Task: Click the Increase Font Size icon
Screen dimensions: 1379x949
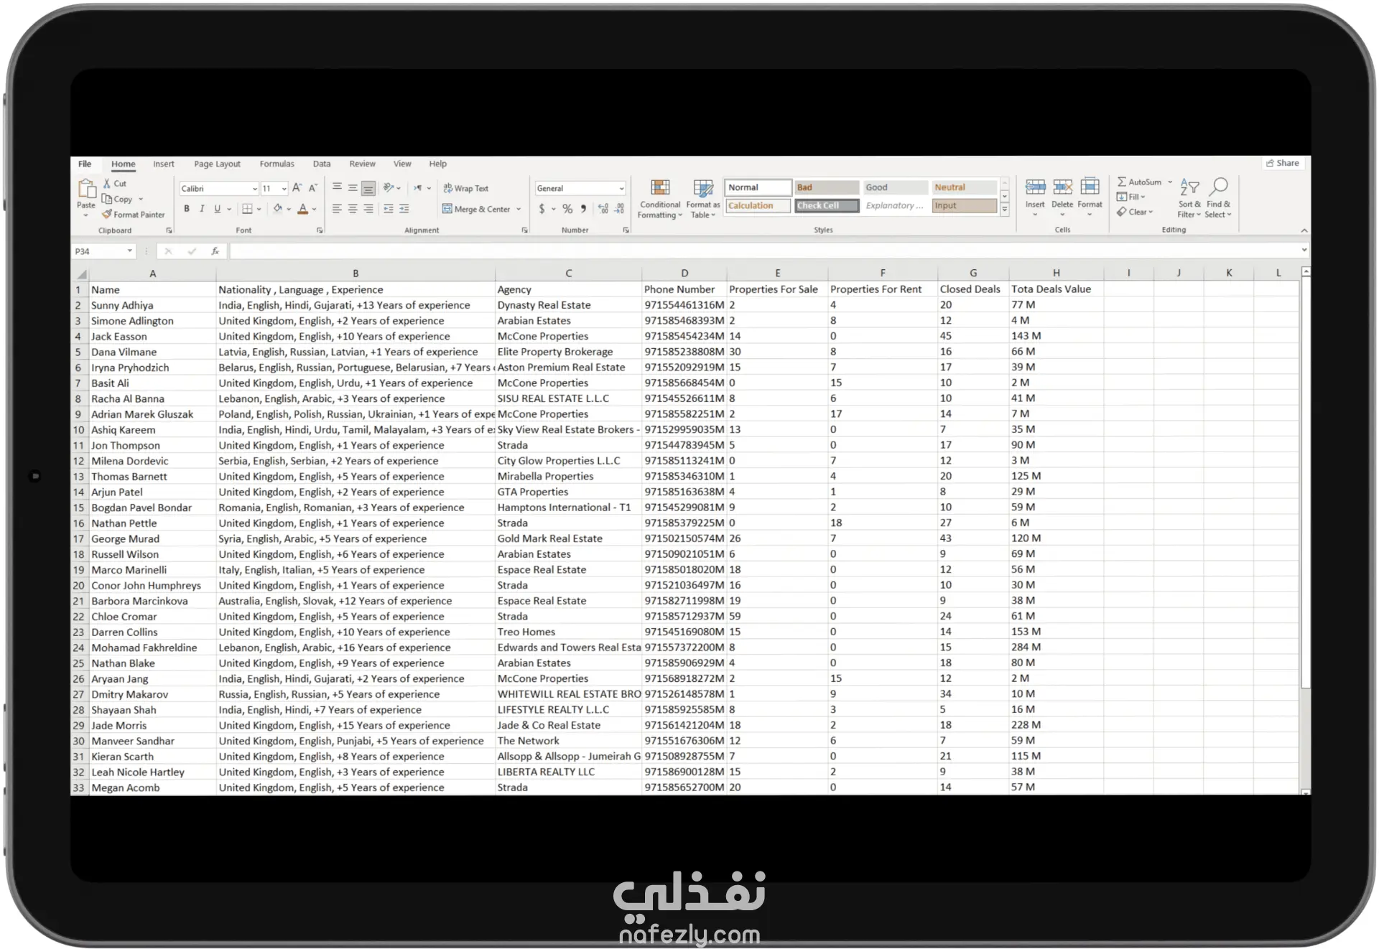Action: [297, 188]
